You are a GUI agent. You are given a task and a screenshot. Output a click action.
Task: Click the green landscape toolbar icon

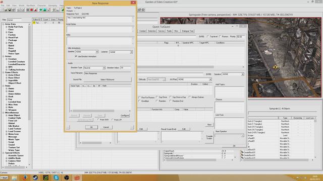(45, 10)
